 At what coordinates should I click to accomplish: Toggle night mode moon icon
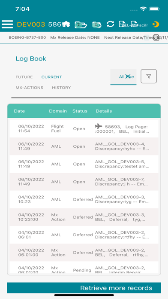tap(156, 24)
